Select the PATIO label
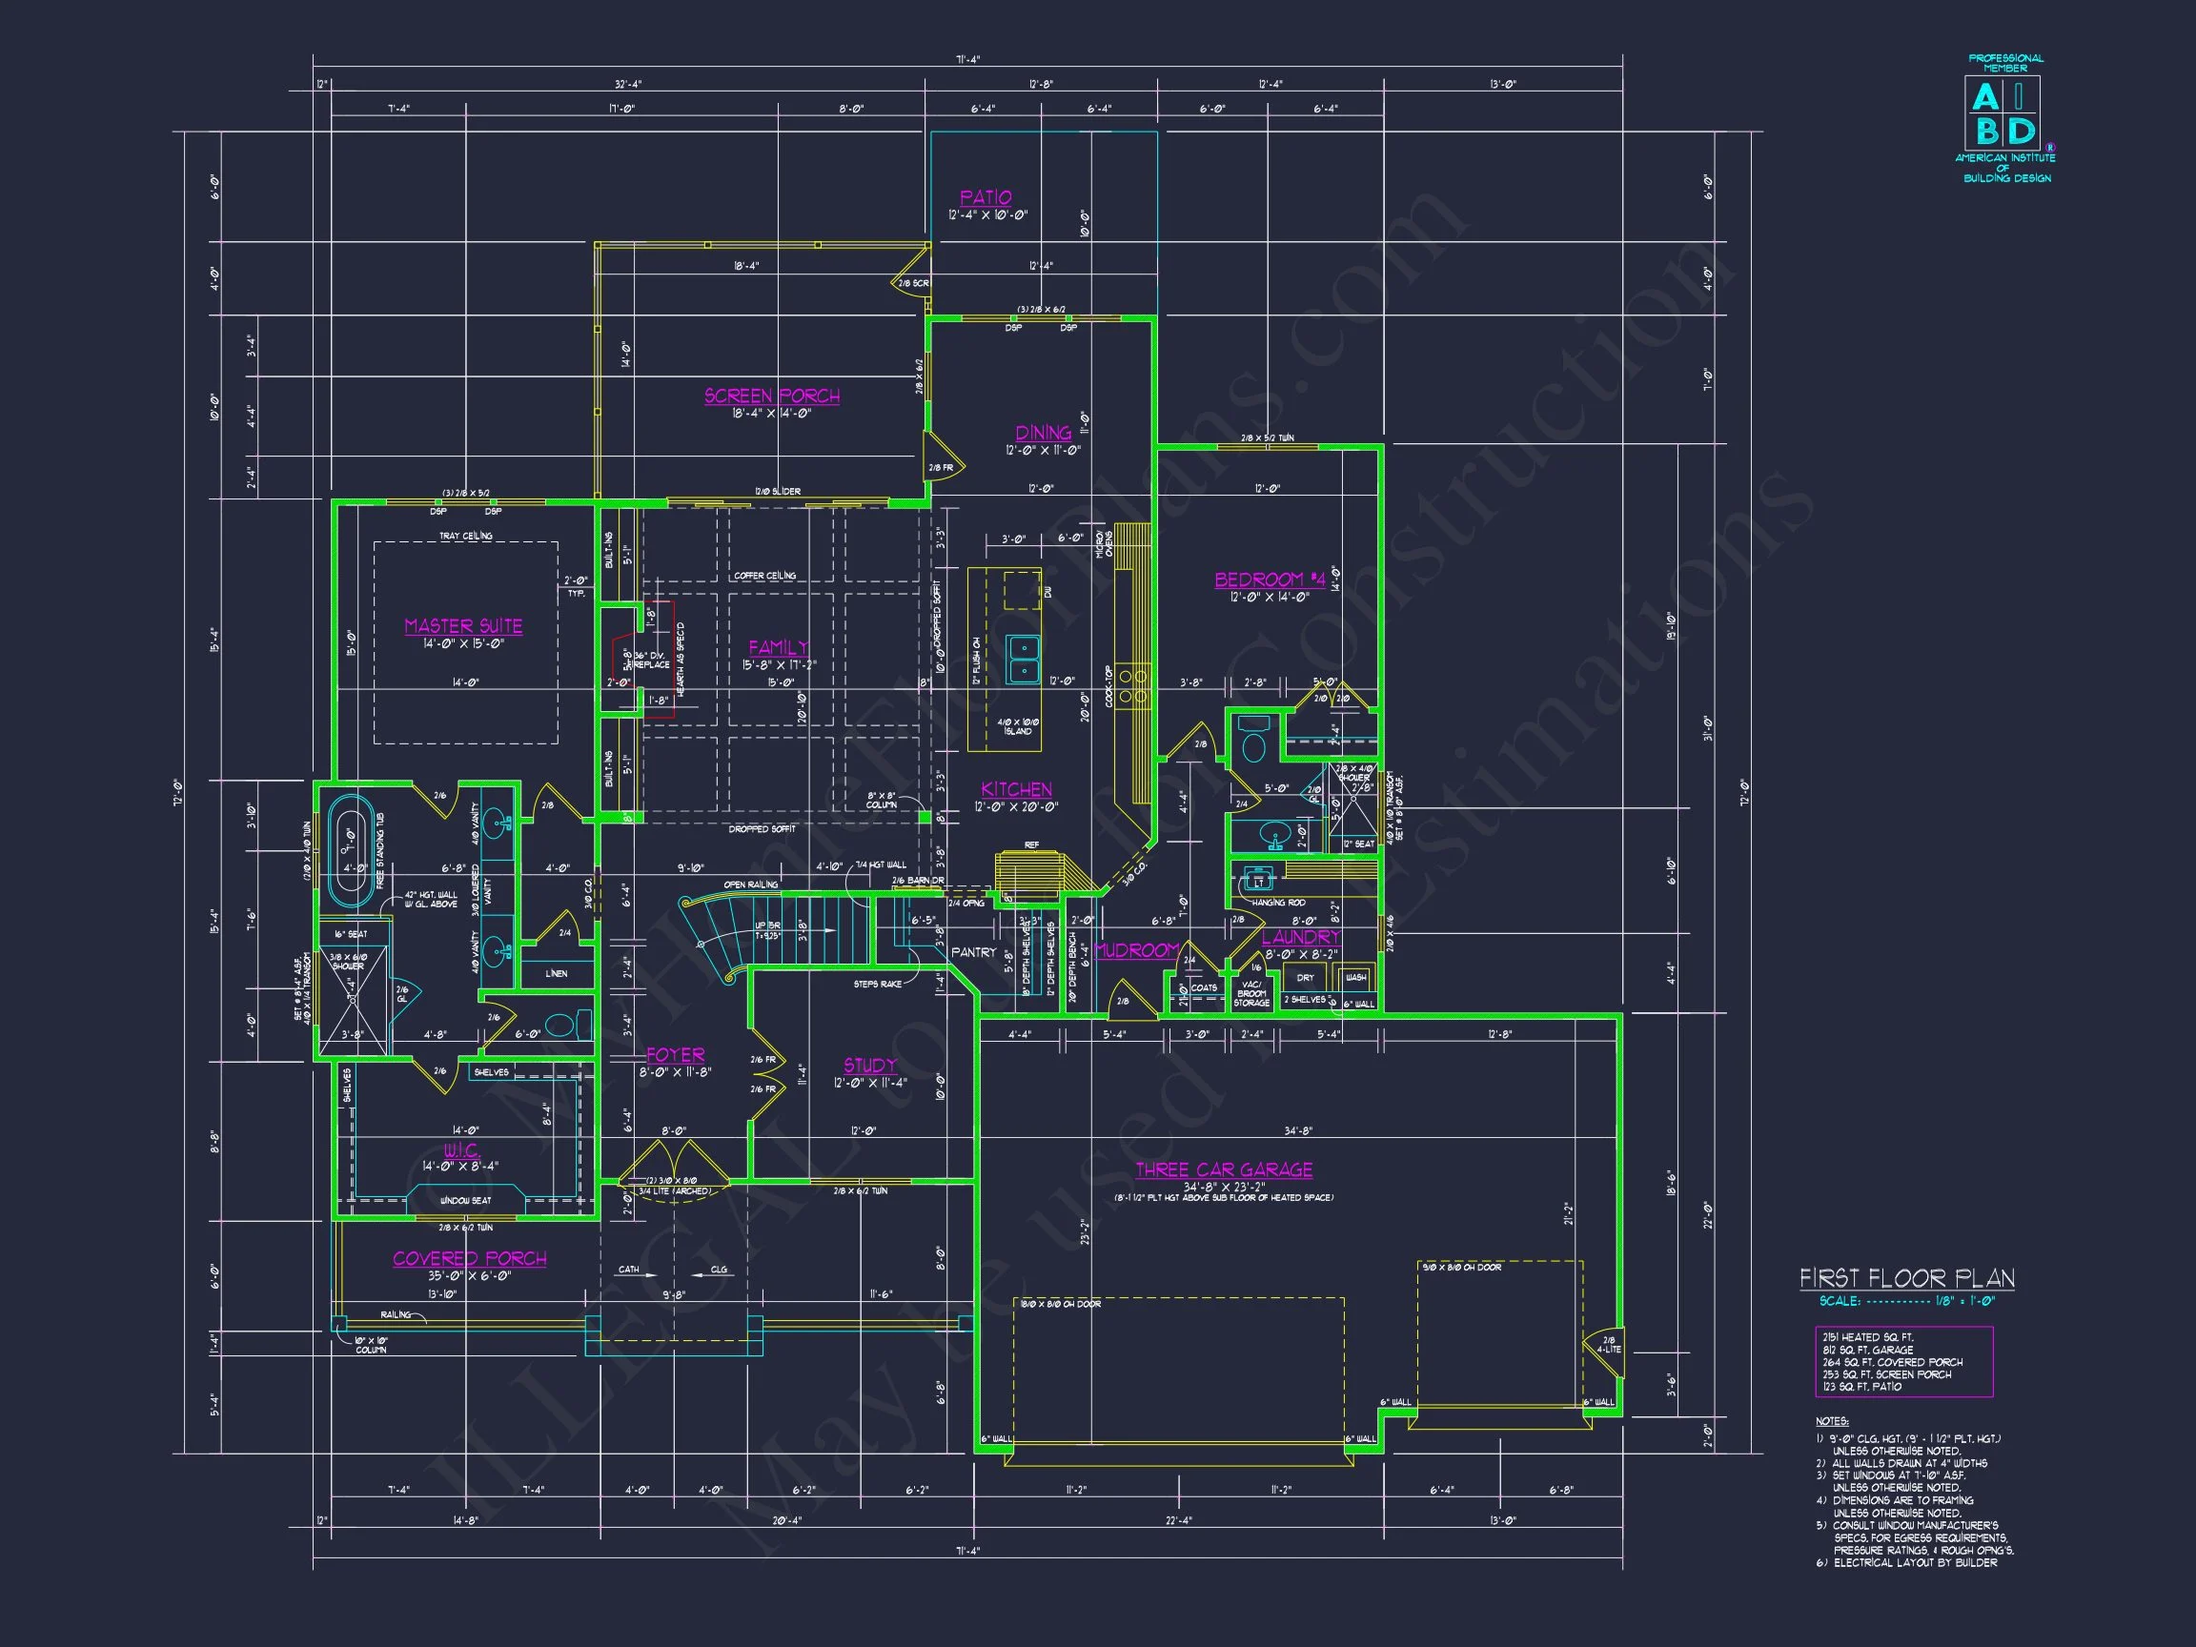 tap(985, 197)
